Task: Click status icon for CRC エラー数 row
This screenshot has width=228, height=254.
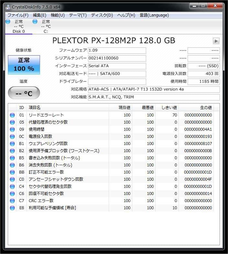Action: click(x=12, y=201)
